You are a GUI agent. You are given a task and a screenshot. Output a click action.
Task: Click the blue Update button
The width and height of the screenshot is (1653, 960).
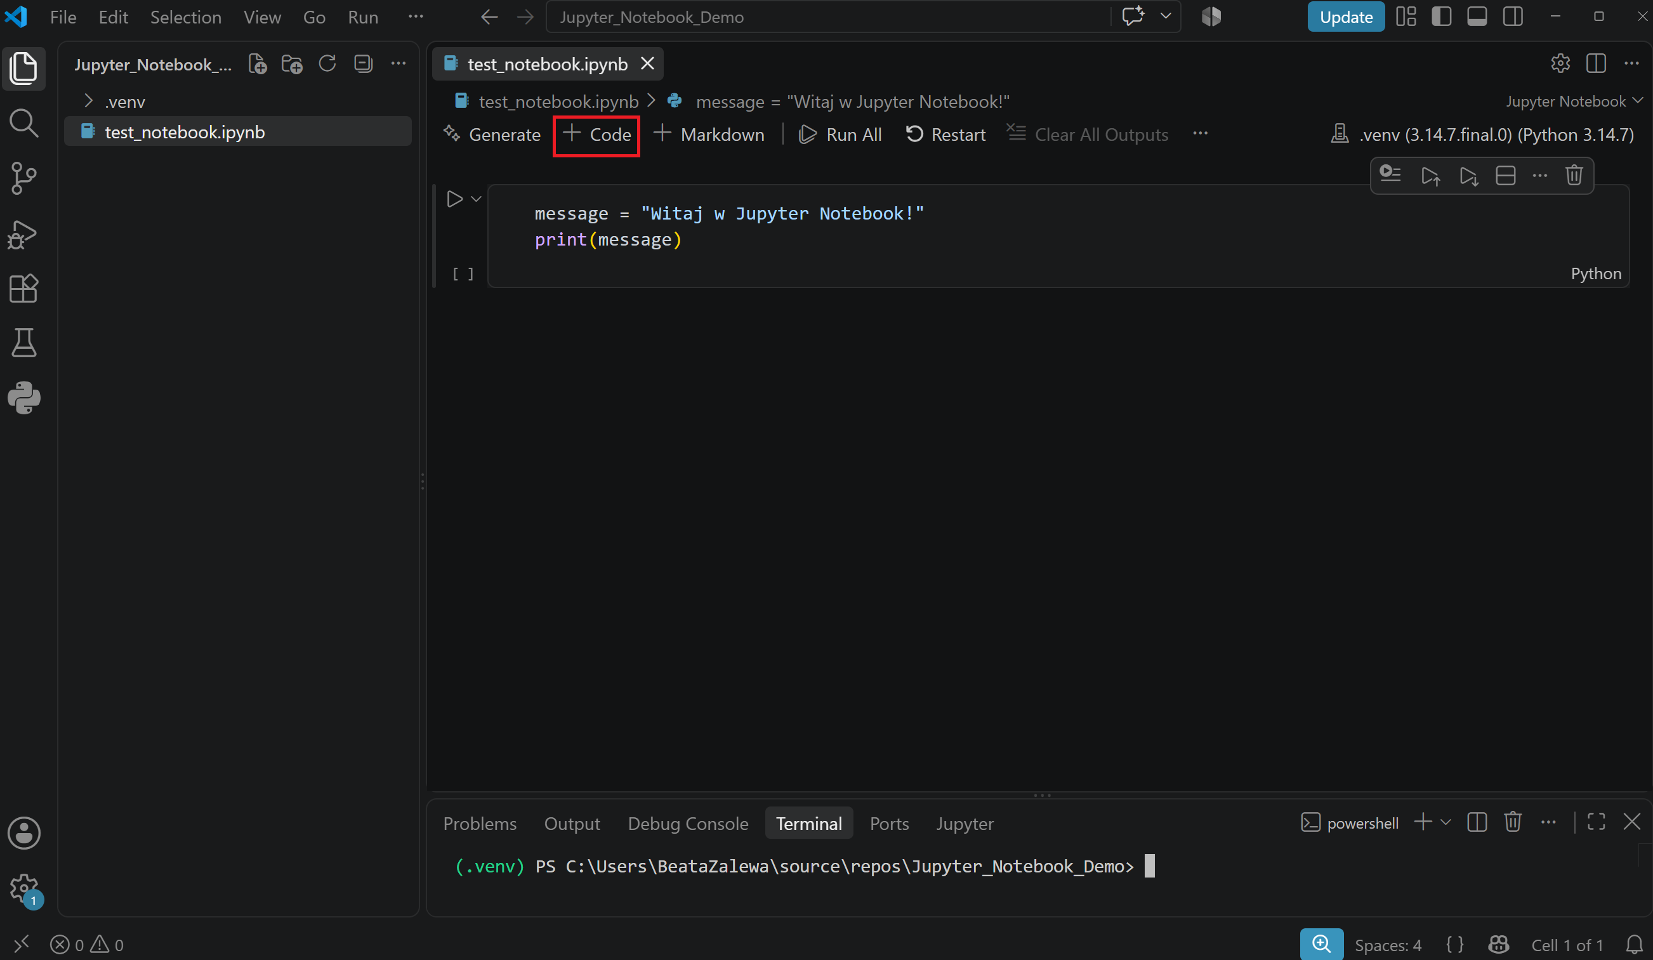click(x=1345, y=17)
